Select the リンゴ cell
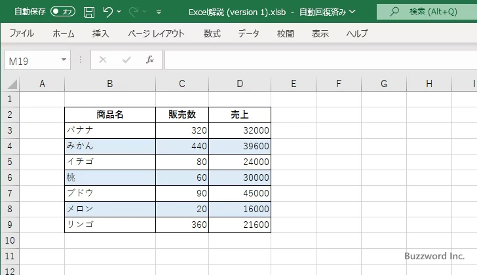The height and width of the screenshot is (275, 477). pyautogui.click(x=110, y=225)
